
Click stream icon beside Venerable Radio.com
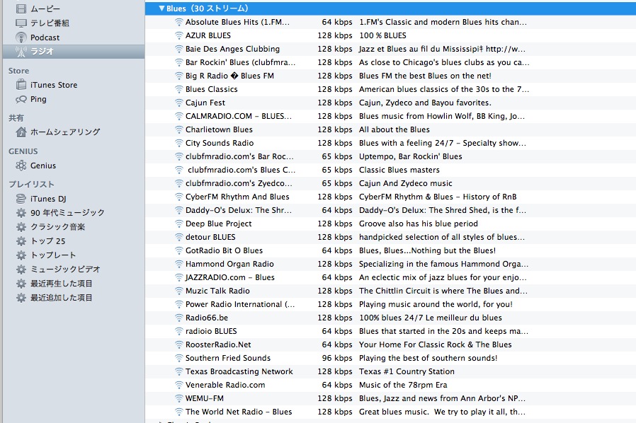(179, 385)
